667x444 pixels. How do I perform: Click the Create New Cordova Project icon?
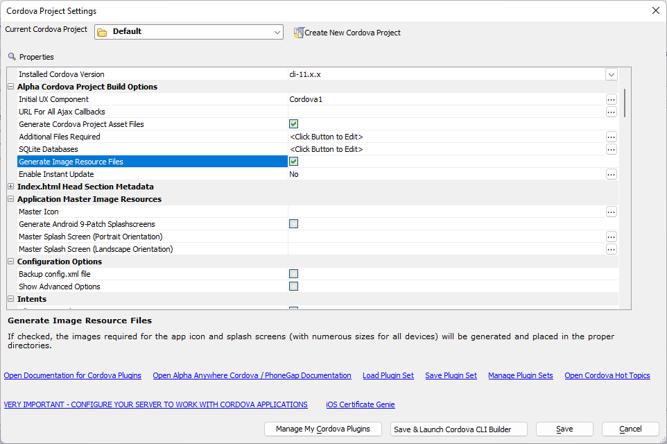coord(299,33)
